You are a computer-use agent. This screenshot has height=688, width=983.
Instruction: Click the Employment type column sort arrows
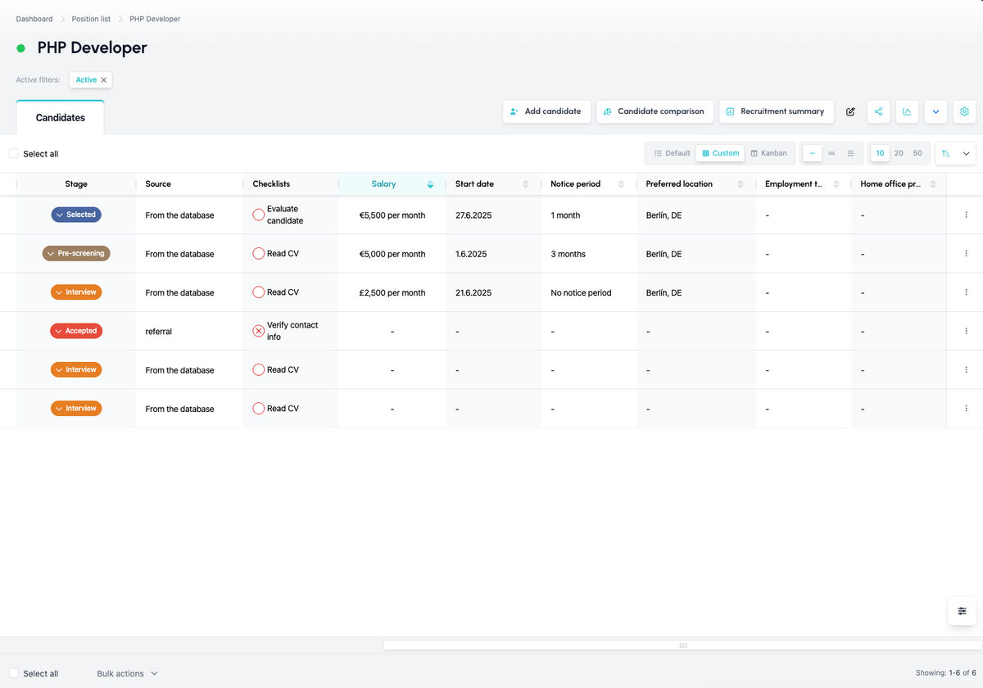click(x=836, y=184)
